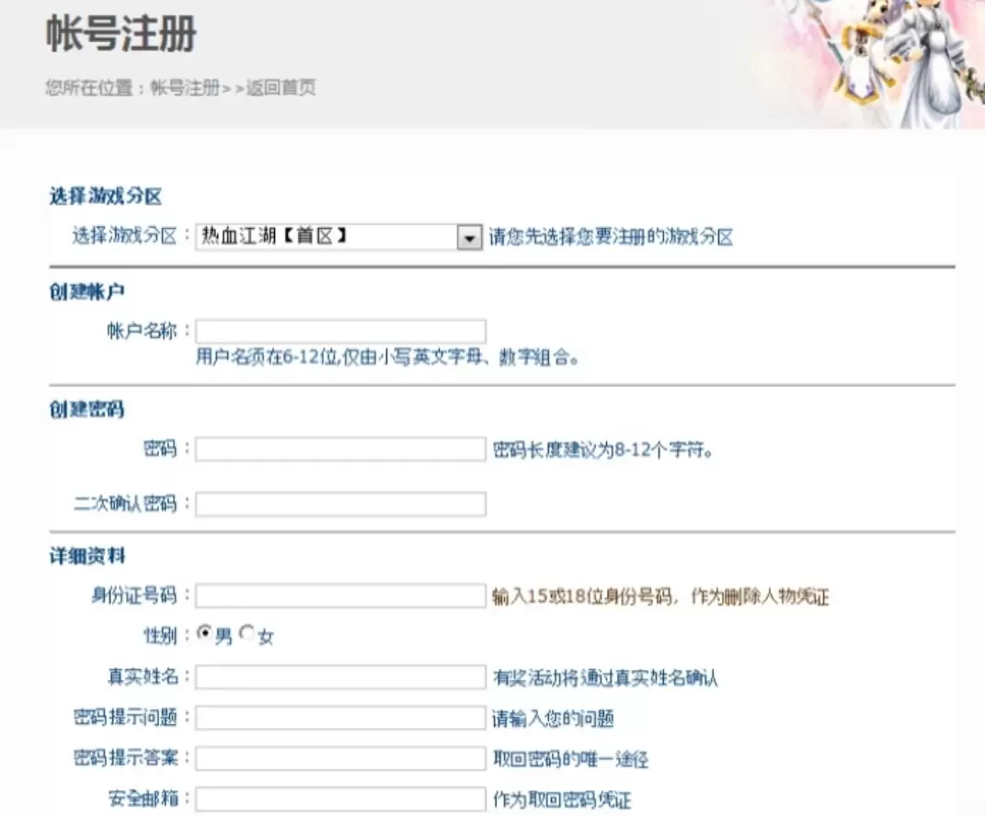Click the 详细资料 section heading
Image resolution: width=985 pixels, height=816 pixels.
pyautogui.click(x=86, y=556)
